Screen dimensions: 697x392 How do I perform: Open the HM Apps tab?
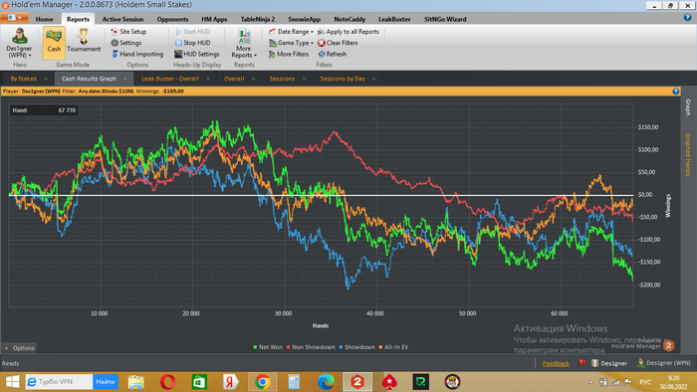pos(214,19)
